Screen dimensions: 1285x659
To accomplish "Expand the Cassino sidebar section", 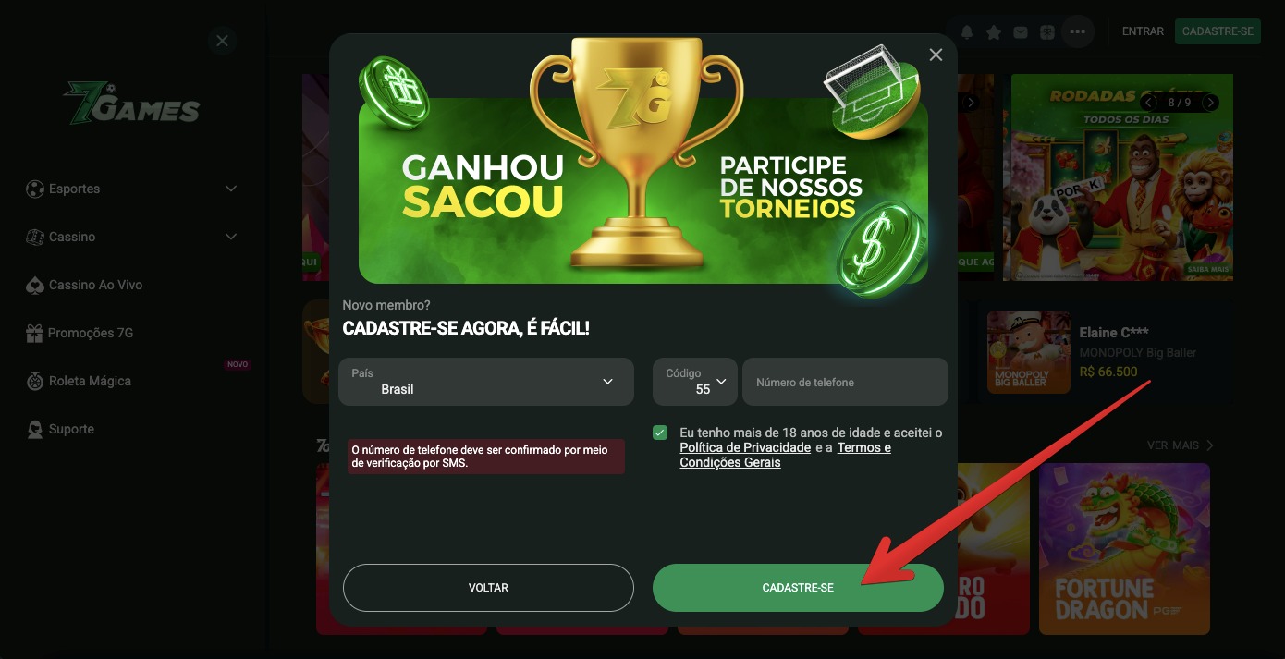I will (x=132, y=237).
